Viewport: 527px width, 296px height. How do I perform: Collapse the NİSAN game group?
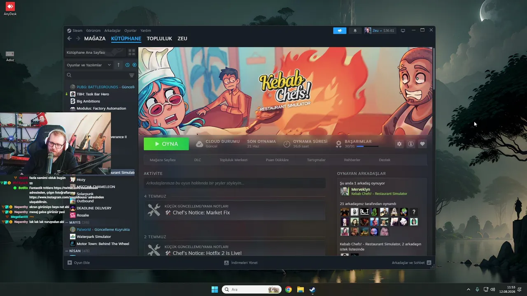click(67, 251)
